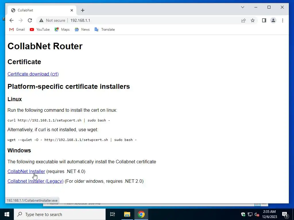Open the News bookmark
The image size is (294, 220).
pos(82,30)
